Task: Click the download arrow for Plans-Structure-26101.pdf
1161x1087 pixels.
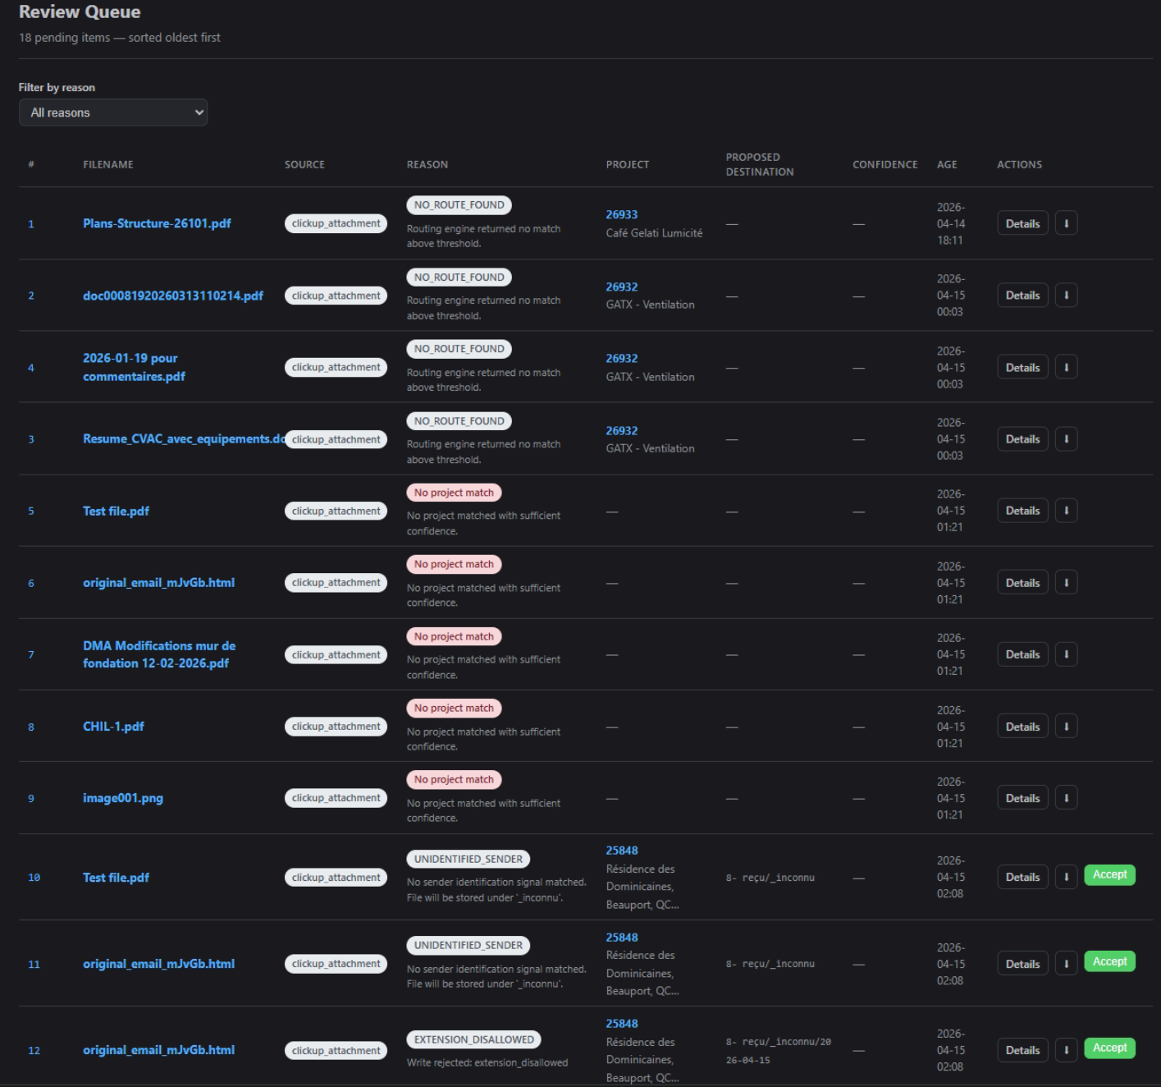Action: tap(1066, 223)
